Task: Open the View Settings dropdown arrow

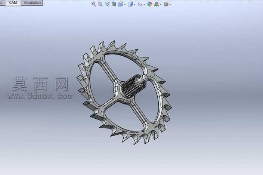Action: (170, 4)
